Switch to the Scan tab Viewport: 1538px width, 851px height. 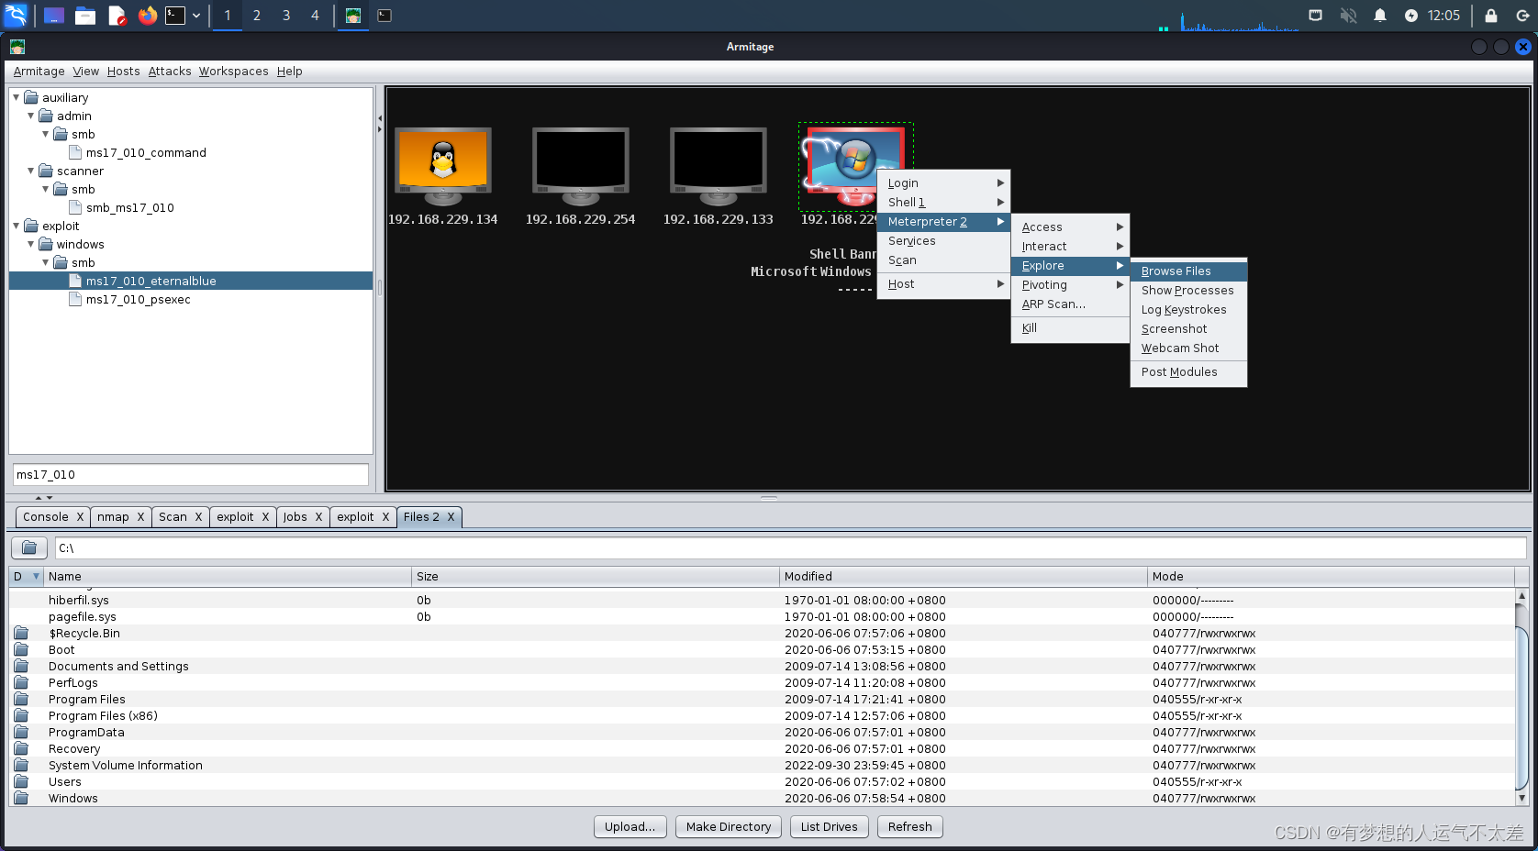pos(173,517)
